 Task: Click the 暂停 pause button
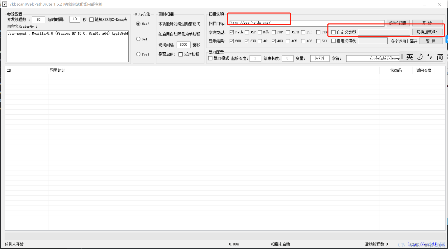pos(431,41)
